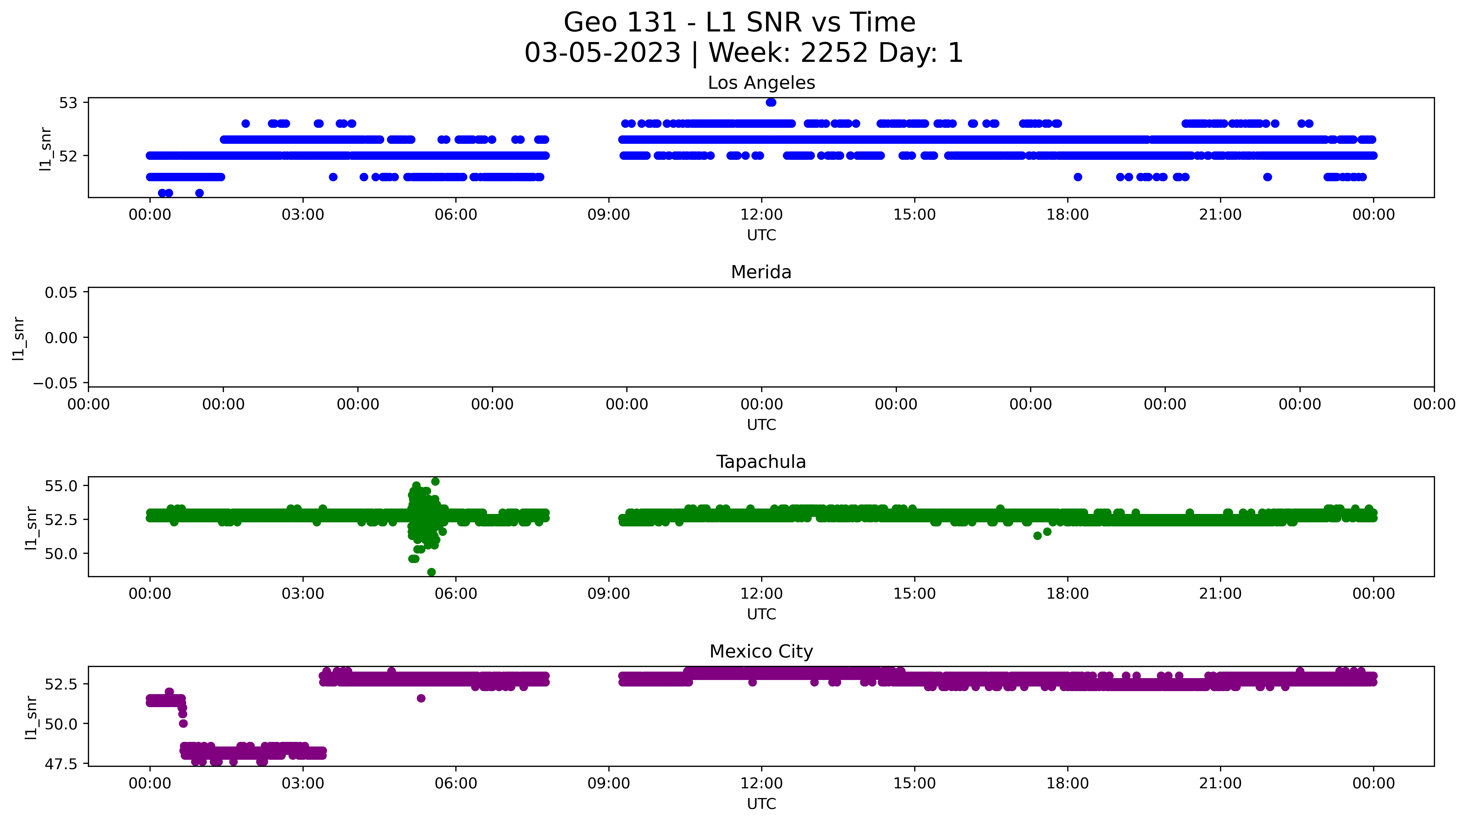This screenshot has height=823, width=1467.
Task: Click the date line '03-05-2023 | Week: 2252 Day: 1'
Action: point(743,53)
